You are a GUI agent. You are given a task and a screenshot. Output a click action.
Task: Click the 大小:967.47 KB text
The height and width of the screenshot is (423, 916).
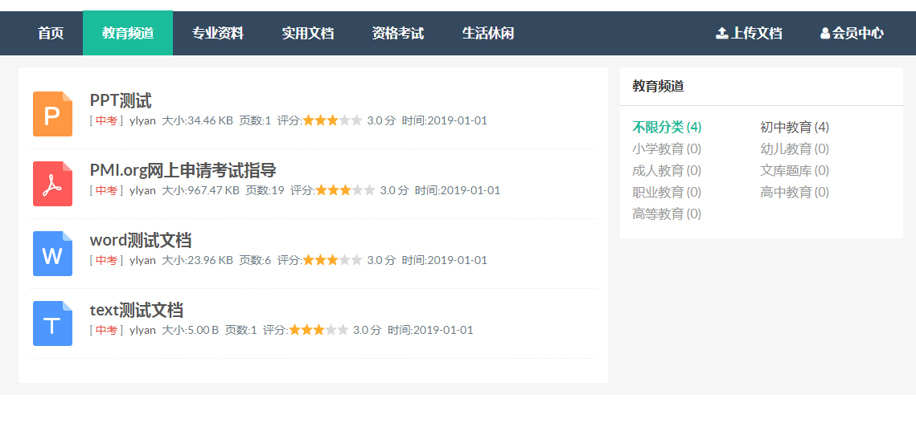pyautogui.click(x=200, y=191)
